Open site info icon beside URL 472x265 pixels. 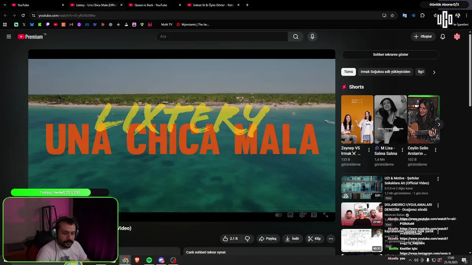pyautogui.click(x=34, y=15)
